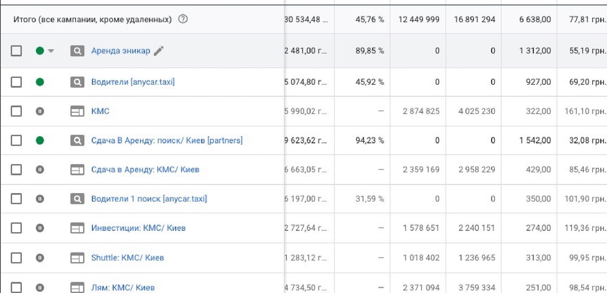Click the 161,10 грн. cost cell
The image size is (607, 293).
pos(585,111)
